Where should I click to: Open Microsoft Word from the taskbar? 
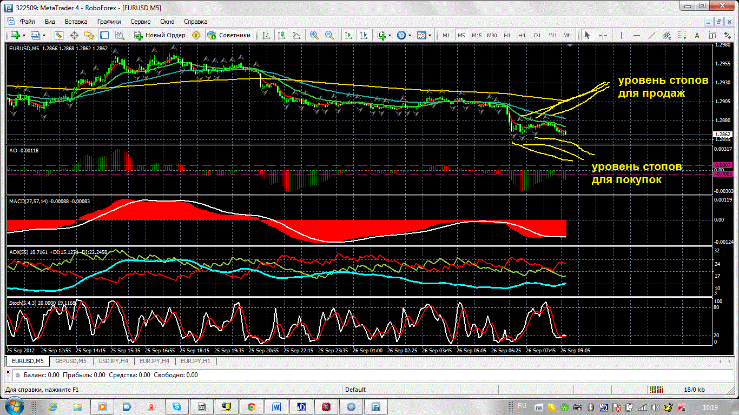click(x=276, y=406)
